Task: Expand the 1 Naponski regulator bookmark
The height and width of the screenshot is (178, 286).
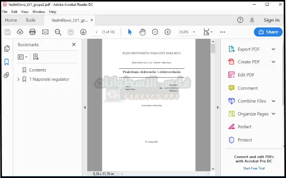Action: point(18,79)
